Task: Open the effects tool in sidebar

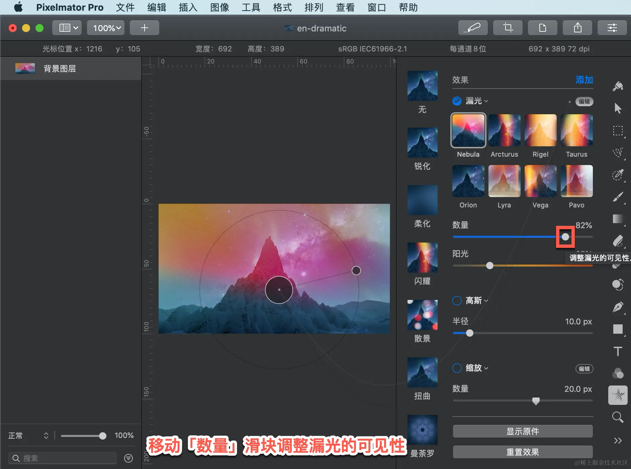Action: (618, 395)
